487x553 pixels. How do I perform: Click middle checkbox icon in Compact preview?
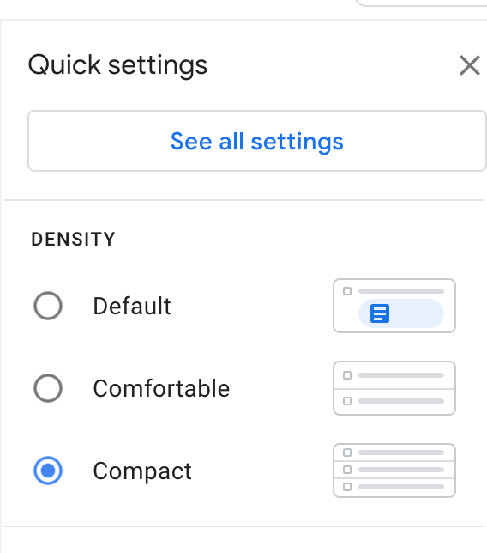click(347, 470)
